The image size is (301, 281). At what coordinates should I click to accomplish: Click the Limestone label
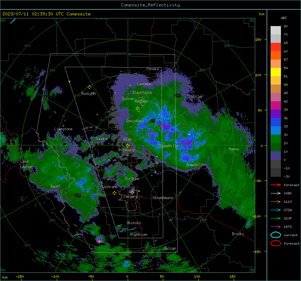click(x=63, y=129)
